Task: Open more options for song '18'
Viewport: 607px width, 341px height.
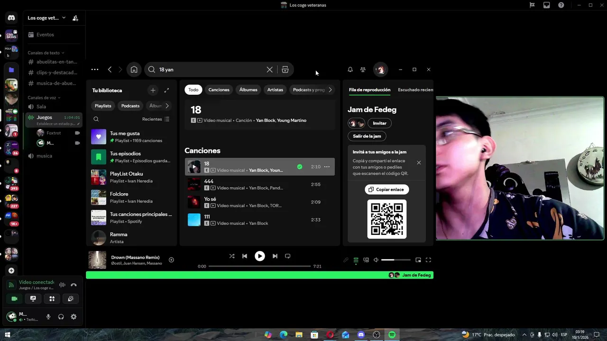Action: (327, 167)
